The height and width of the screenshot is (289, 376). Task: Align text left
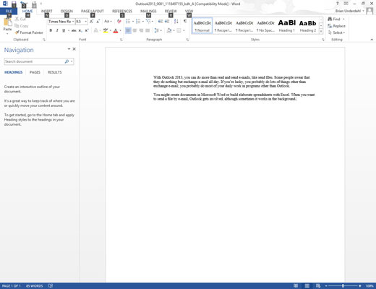click(128, 30)
